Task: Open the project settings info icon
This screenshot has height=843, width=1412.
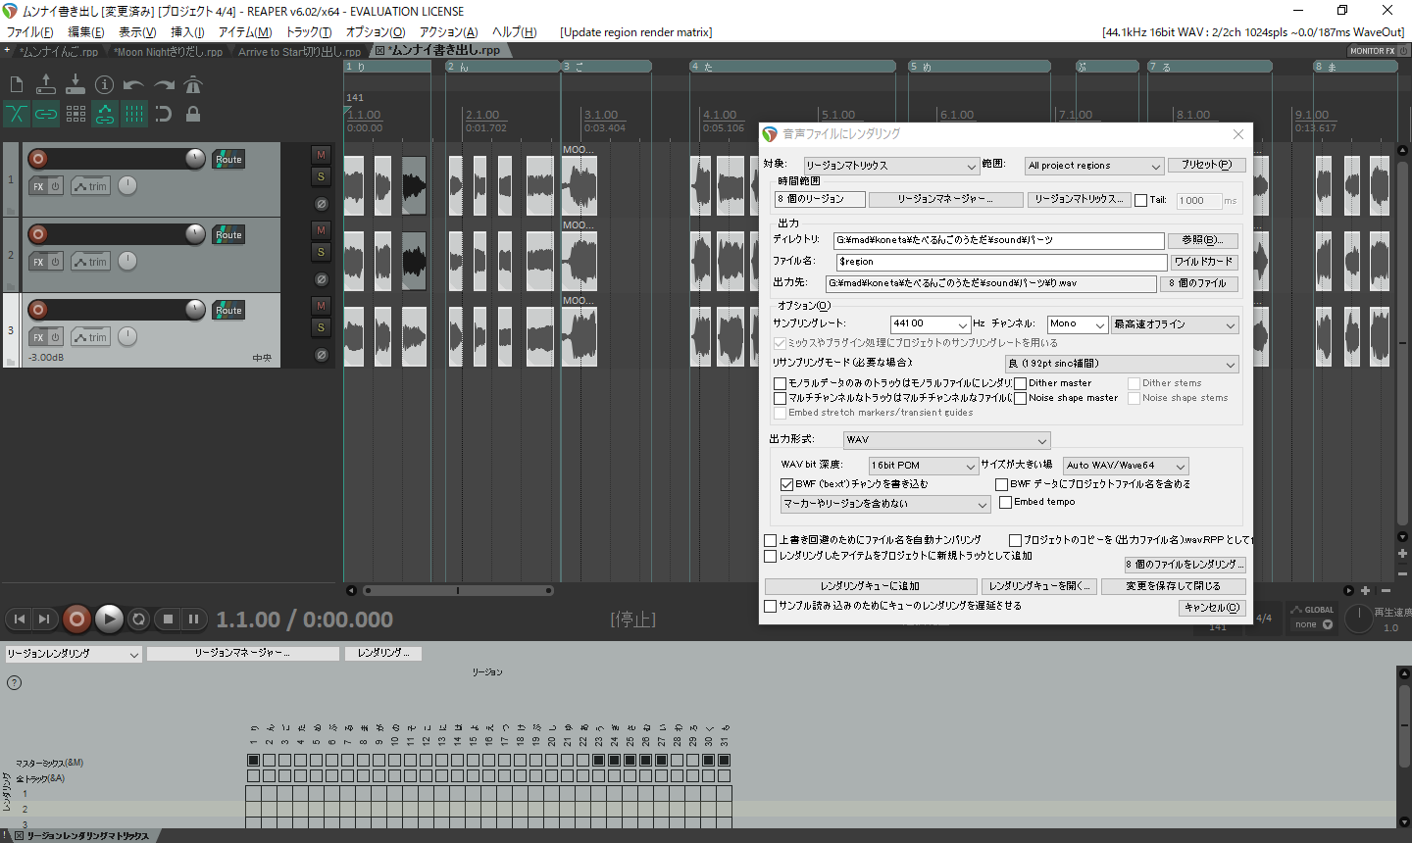Action: pyautogui.click(x=105, y=85)
